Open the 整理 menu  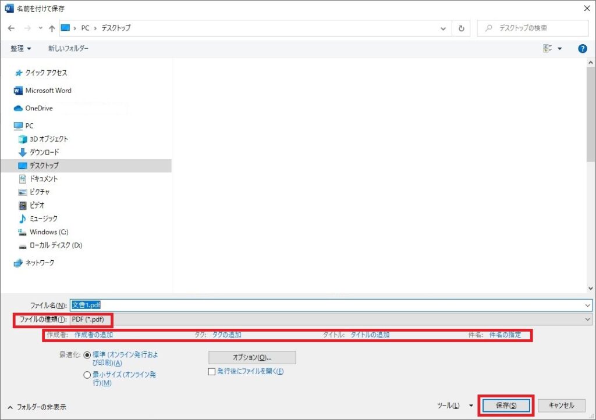click(21, 49)
